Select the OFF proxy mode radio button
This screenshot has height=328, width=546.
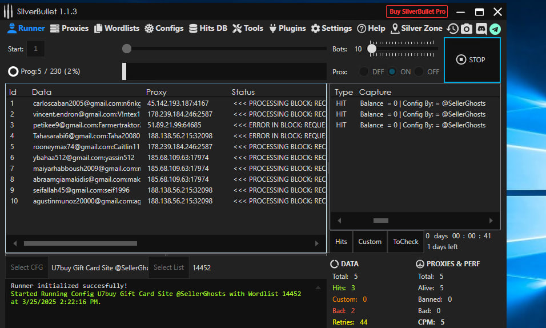click(419, 72)
